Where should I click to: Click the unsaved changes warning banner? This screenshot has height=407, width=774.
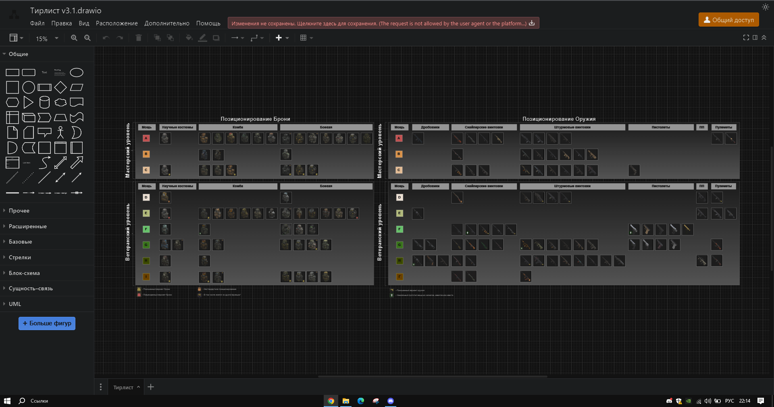click(x=383, y=23)
